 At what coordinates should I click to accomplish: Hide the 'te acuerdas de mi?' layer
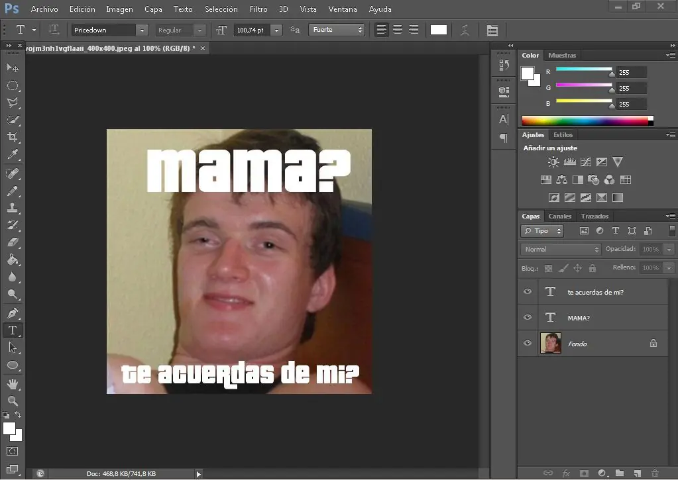coord(528,291)
